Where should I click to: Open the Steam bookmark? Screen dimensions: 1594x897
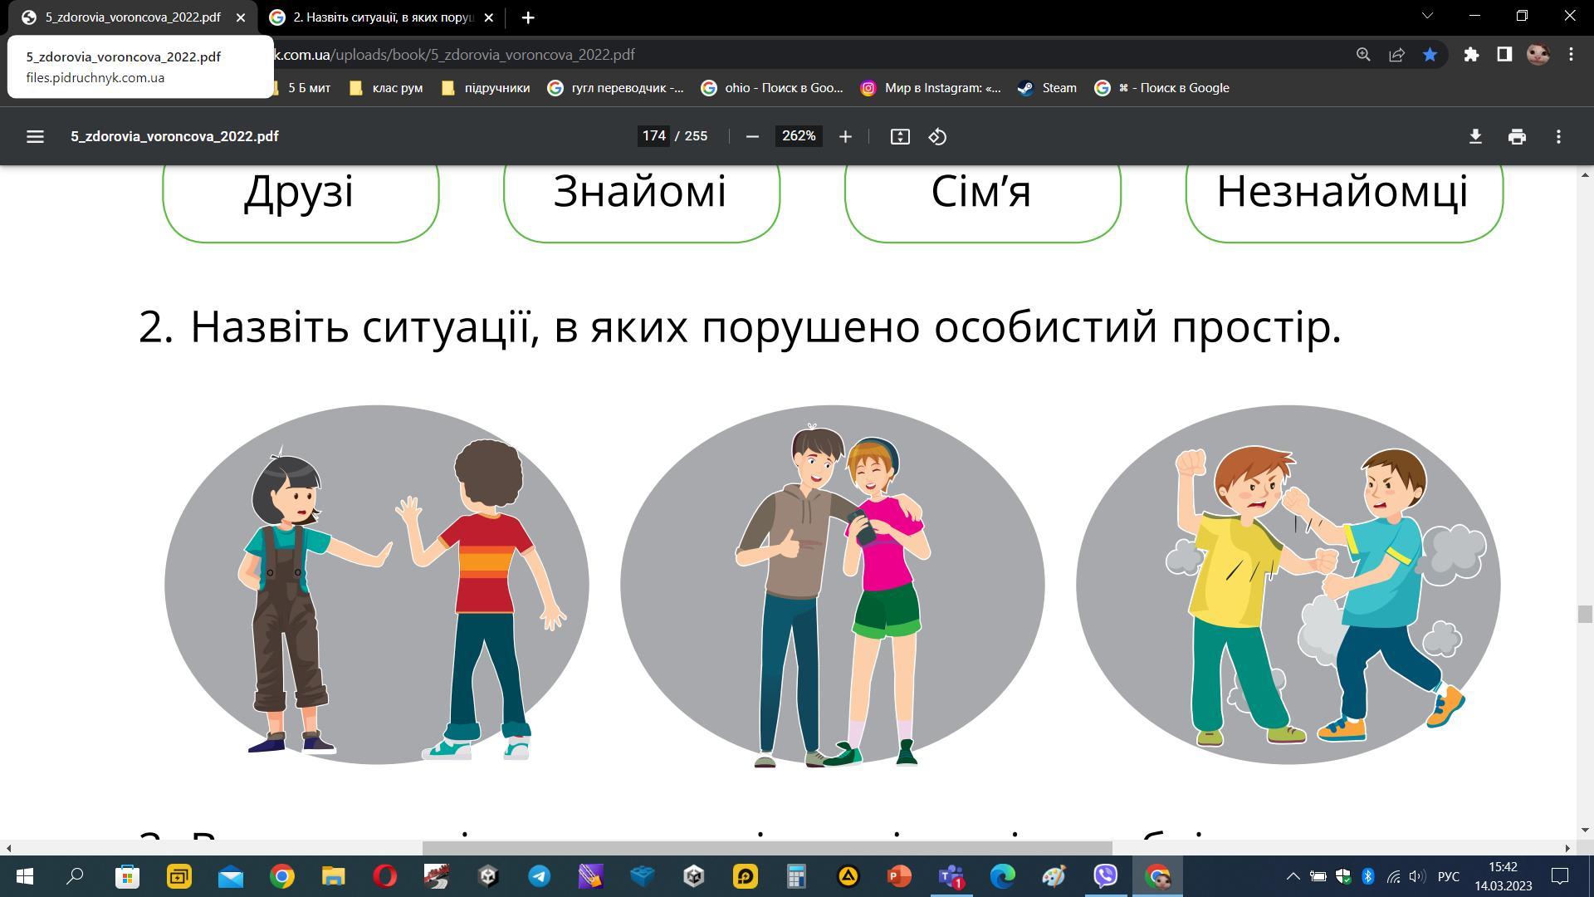[1048, 88]
